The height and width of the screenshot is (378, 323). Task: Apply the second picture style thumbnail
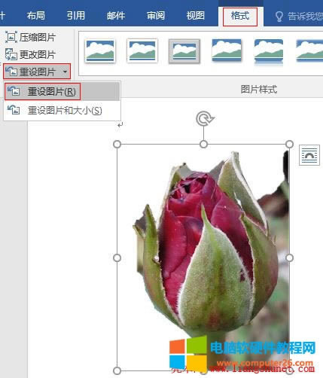[142, 50]
